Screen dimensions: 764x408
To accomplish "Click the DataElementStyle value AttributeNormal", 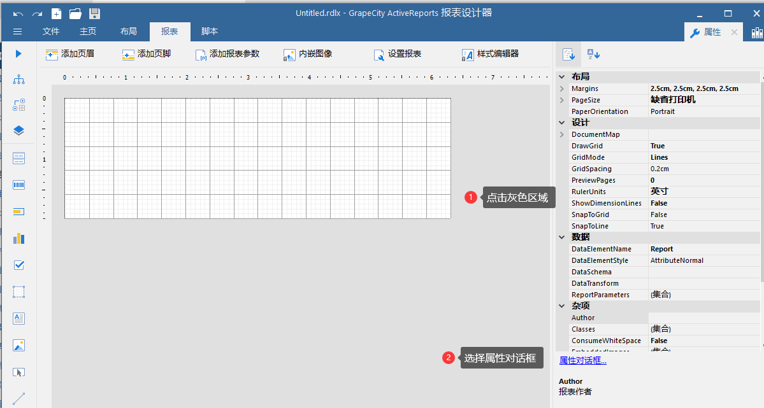I will [677, 260].
